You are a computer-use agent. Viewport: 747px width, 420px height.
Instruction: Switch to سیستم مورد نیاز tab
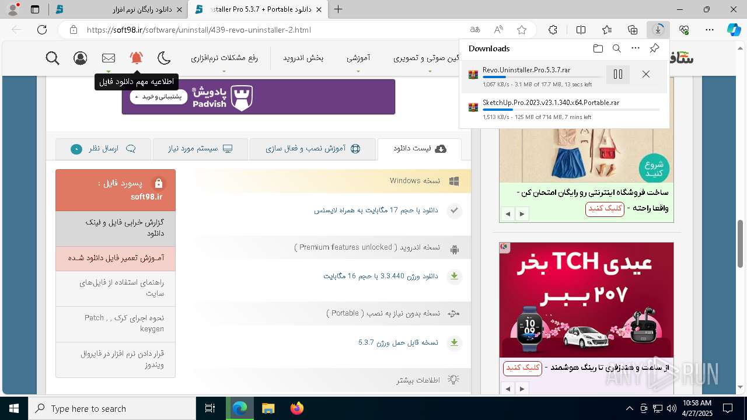pos(200,149)
